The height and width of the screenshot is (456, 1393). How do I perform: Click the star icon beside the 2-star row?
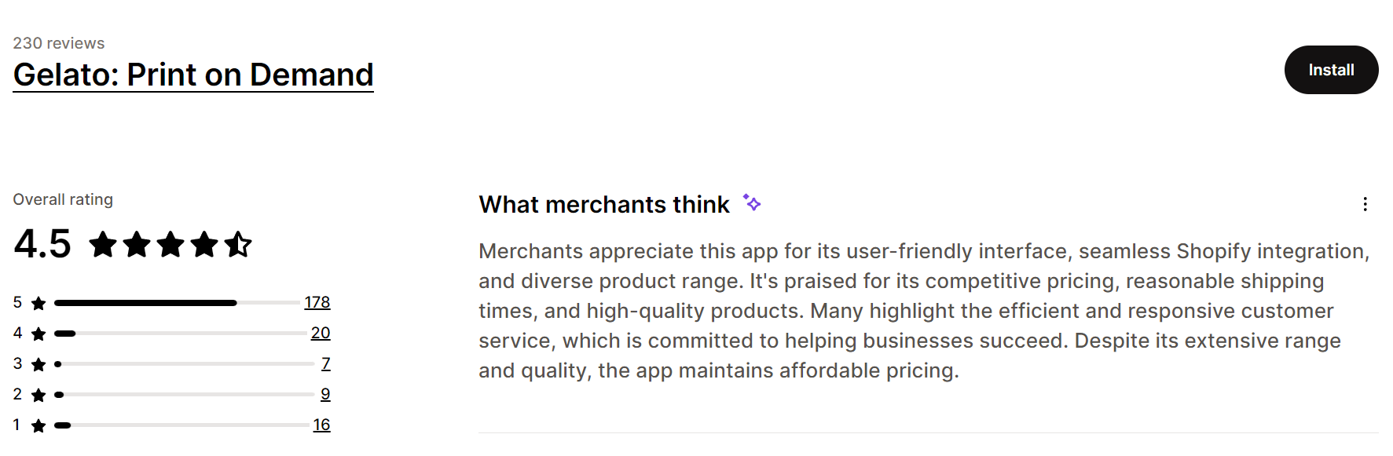pyautogui.click(x=37, y=394)
